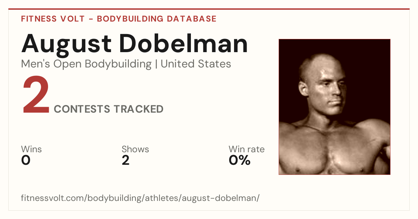Image resolution: width=418 pixels, height=219 pixels.
Task: Click the "FITNESS VOLT" brand text
Action: tap(53, 19)
